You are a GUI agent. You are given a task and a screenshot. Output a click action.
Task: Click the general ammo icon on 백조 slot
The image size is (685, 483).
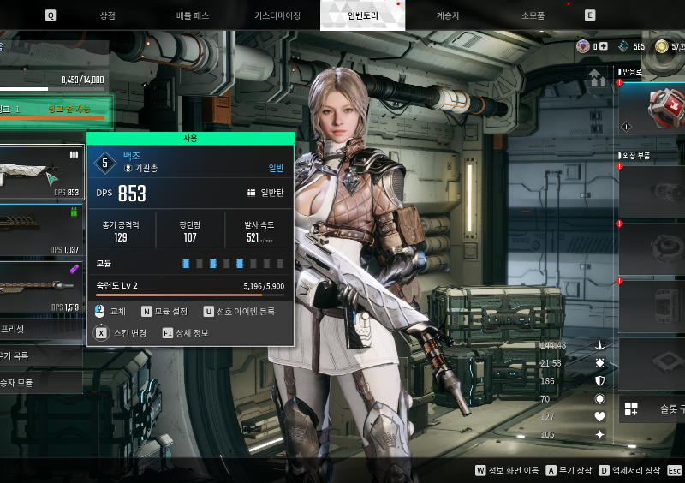coord(74,155)
